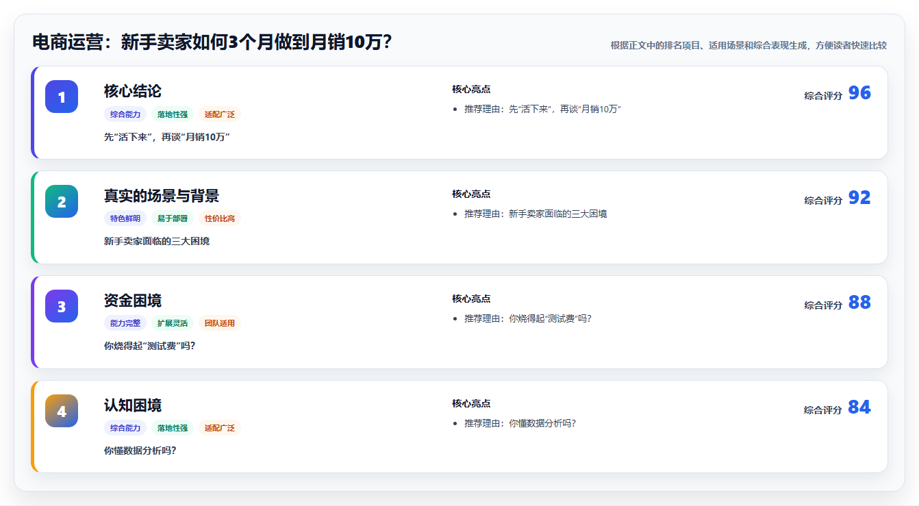Click bullet 推荐理由：你懂数据分析吗？
Screen dimensions: 919x506
pyautogui.click(x=520, y=423)
